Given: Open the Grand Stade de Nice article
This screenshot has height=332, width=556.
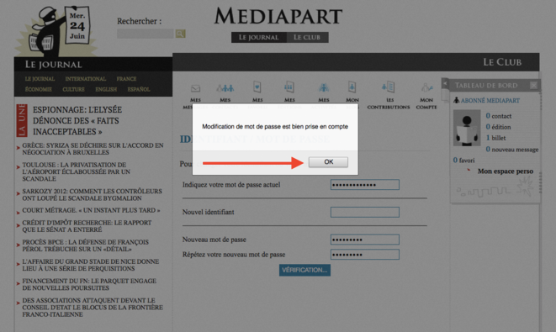Looking at the screenshot, I should coord(90,265).
